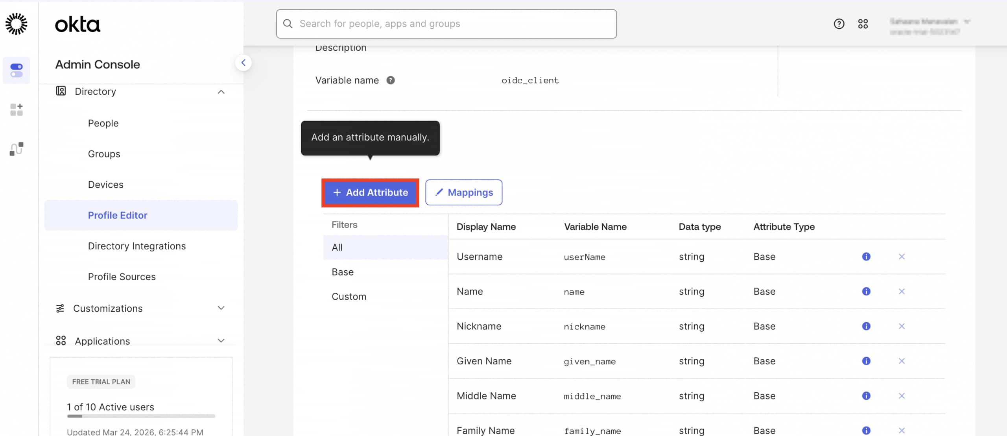This screenshot has width=1007, height=436.
Task: Collapse sidebar using the left arrow button
Action: click(x=243, y=63)
